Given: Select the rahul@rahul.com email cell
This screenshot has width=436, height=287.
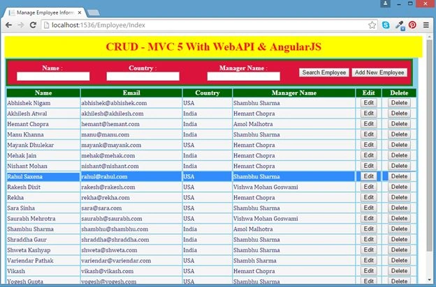Looking at the screenshot, I should (131, 177).
